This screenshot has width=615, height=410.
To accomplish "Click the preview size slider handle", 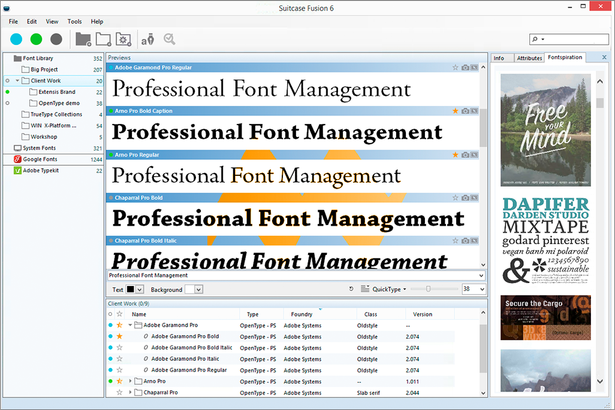I will (429, 289).
